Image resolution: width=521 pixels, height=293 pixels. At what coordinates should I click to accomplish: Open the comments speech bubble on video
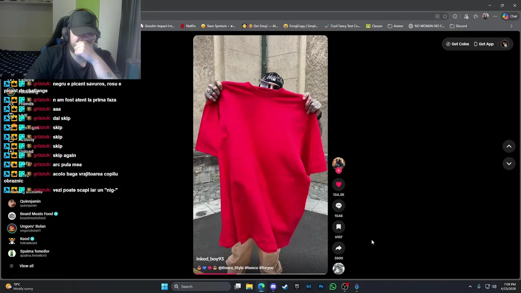click(x=339, y=206)
